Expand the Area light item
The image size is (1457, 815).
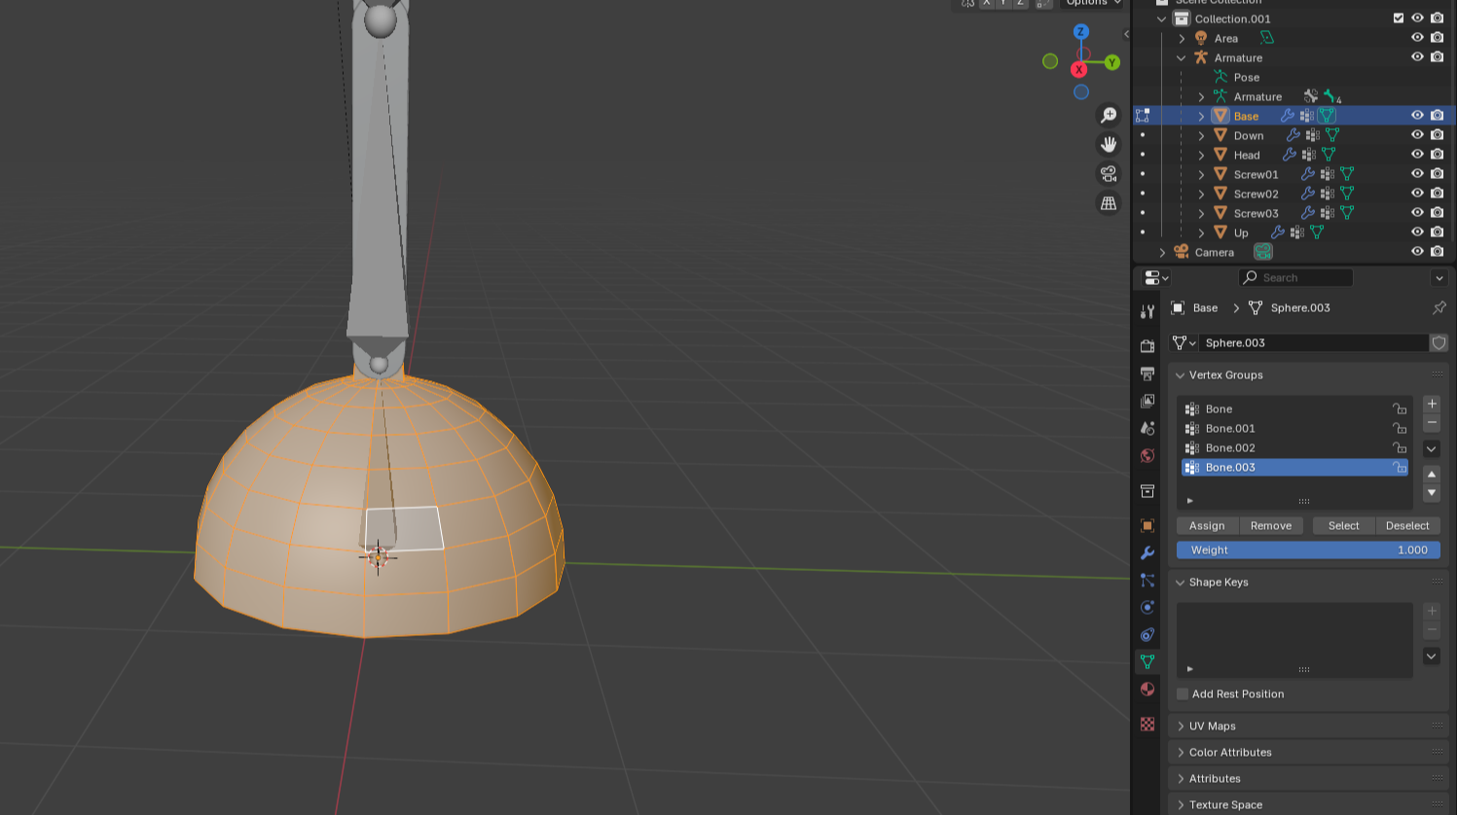coord(1182,38)
